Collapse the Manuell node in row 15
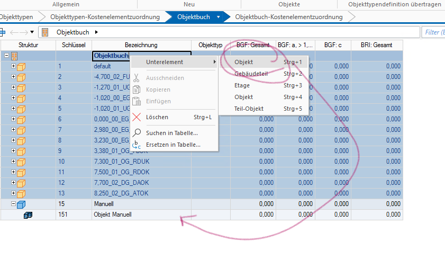The image size is (445, 259). 13,204
